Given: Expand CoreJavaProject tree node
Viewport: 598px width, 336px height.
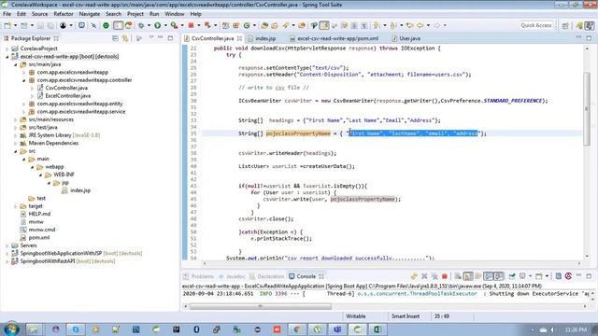Looking at the screenshot, I should [x=7, y=49].
